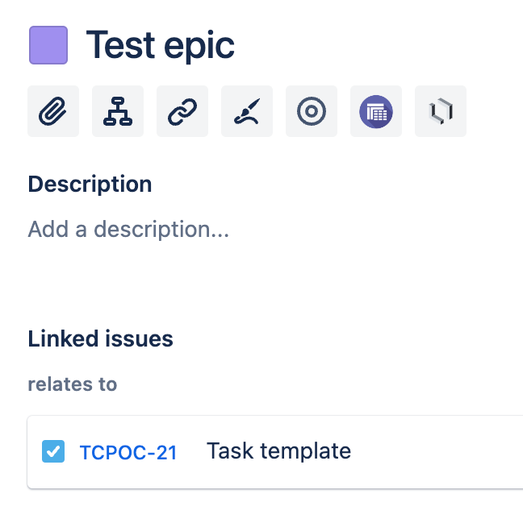Open linked issue TCPOC-21
This screenshot has height=519, width=523.
128,452
